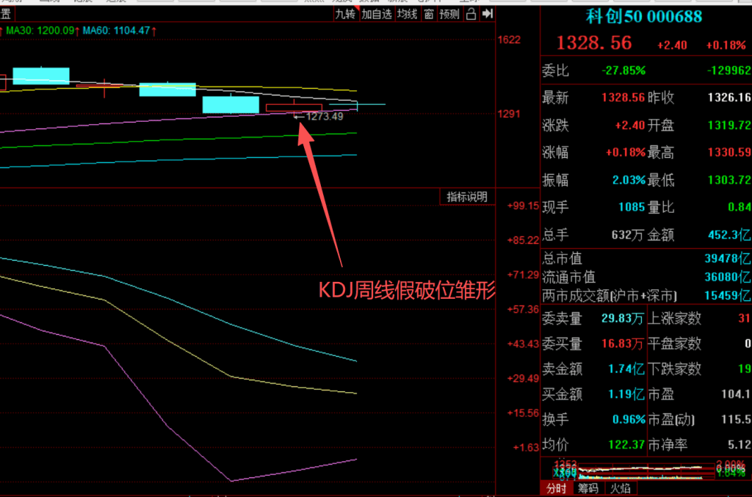Screen dimensions: 752x497
Task: Click the mini intraday chart thumbnail
Action: coord(646,470)
